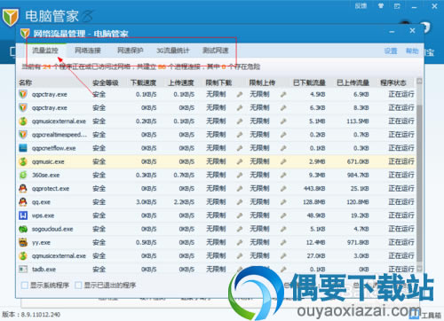The height and width of the screenshot is (321, 444).
Task: Click the qqprotect.exe penguin icon
Action: 23,189
